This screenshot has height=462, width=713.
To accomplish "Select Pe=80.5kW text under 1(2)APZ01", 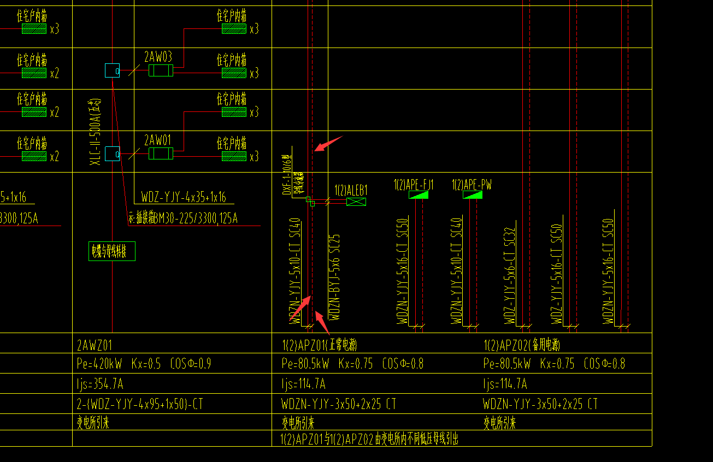I will [x=352, y=364].
